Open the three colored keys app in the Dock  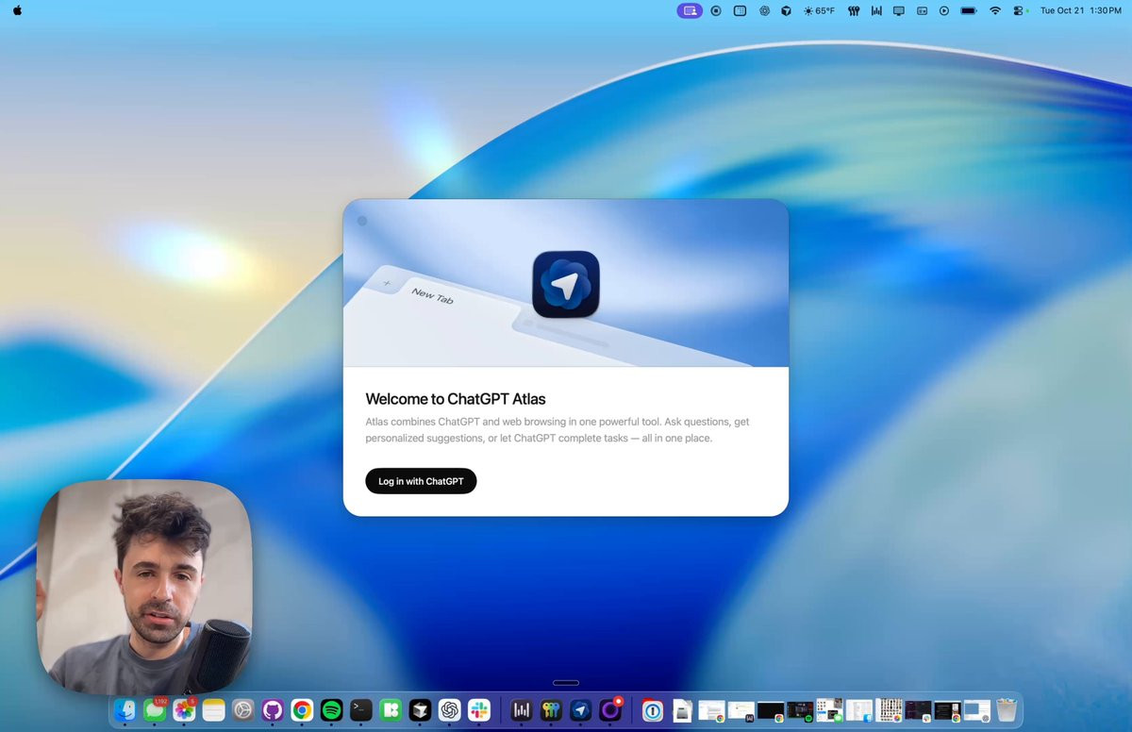pyautogui.click(x=551, y=710)
